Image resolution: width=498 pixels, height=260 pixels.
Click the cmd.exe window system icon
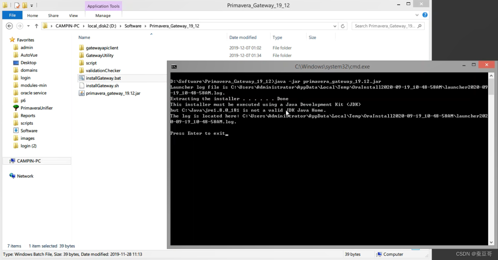174,67
